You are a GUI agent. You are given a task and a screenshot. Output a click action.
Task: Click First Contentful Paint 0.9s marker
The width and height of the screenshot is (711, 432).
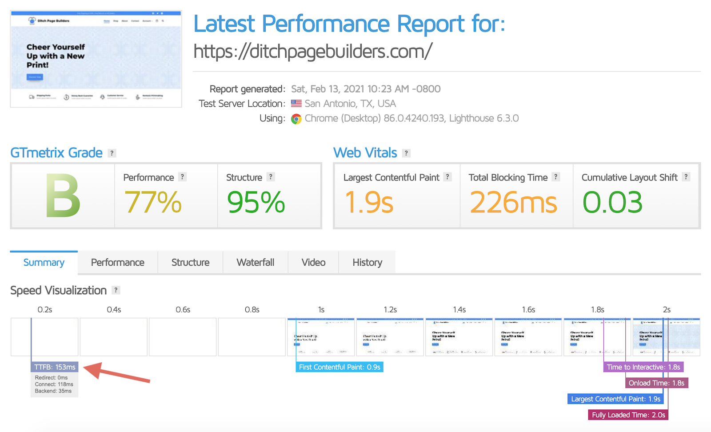(x=340, y=367)
